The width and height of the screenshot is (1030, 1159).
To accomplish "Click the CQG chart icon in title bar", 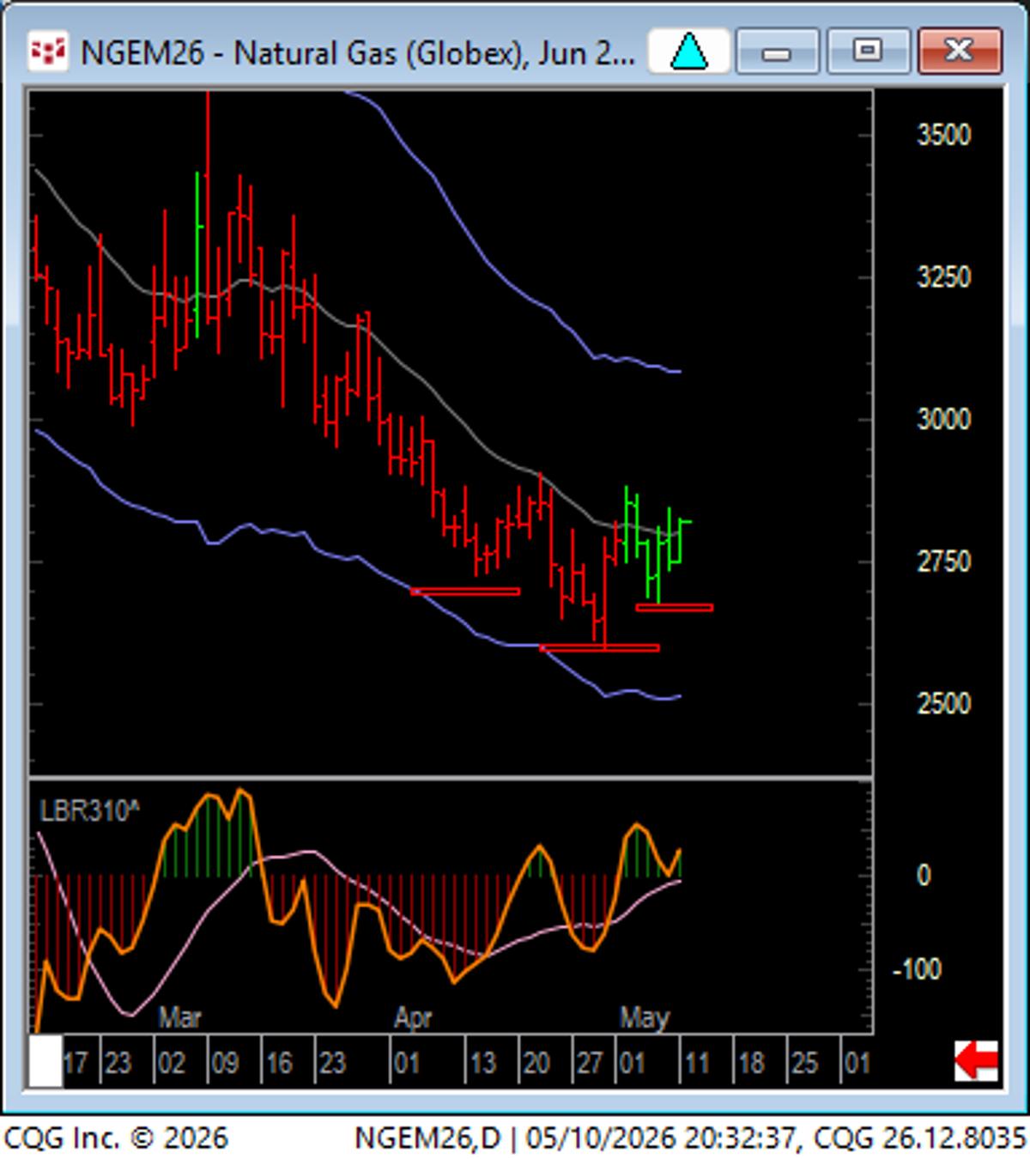I will (47, 52).
